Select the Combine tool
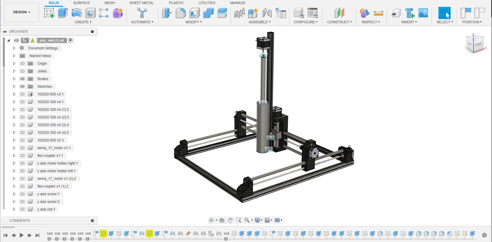Viewport: 492px width, 242px height. (208, 13)
